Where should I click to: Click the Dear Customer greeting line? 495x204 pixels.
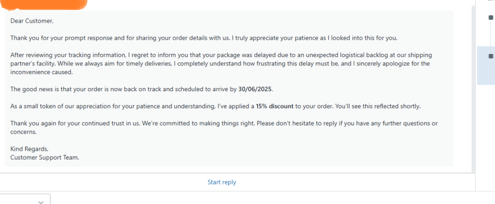(31, 21)
